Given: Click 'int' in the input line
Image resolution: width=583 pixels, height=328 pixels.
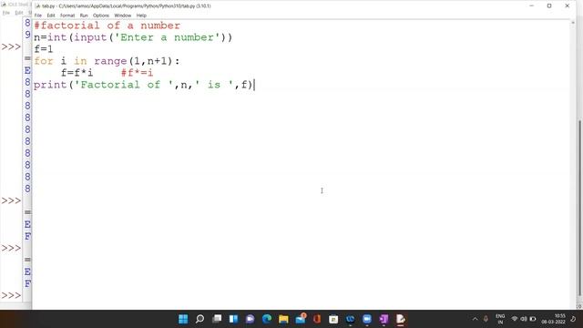Looking at the screenshot, I should tap(56, 37).
